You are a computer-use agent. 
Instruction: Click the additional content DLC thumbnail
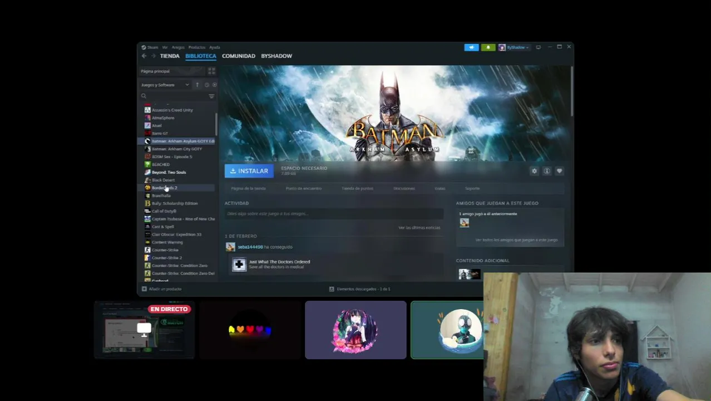pos(469,273)
